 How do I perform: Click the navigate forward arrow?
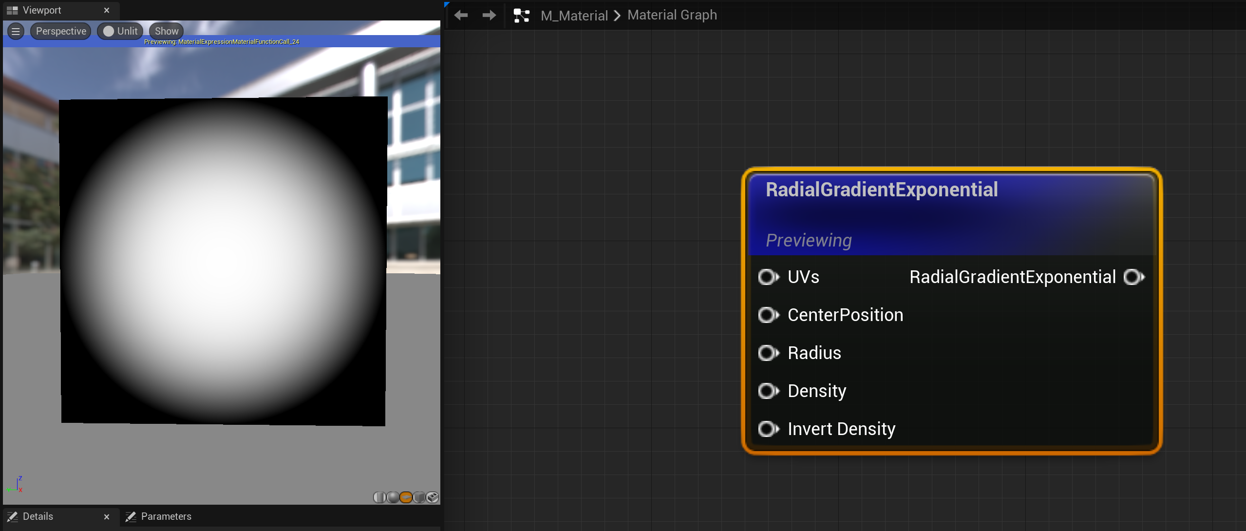tap(489, 16)
